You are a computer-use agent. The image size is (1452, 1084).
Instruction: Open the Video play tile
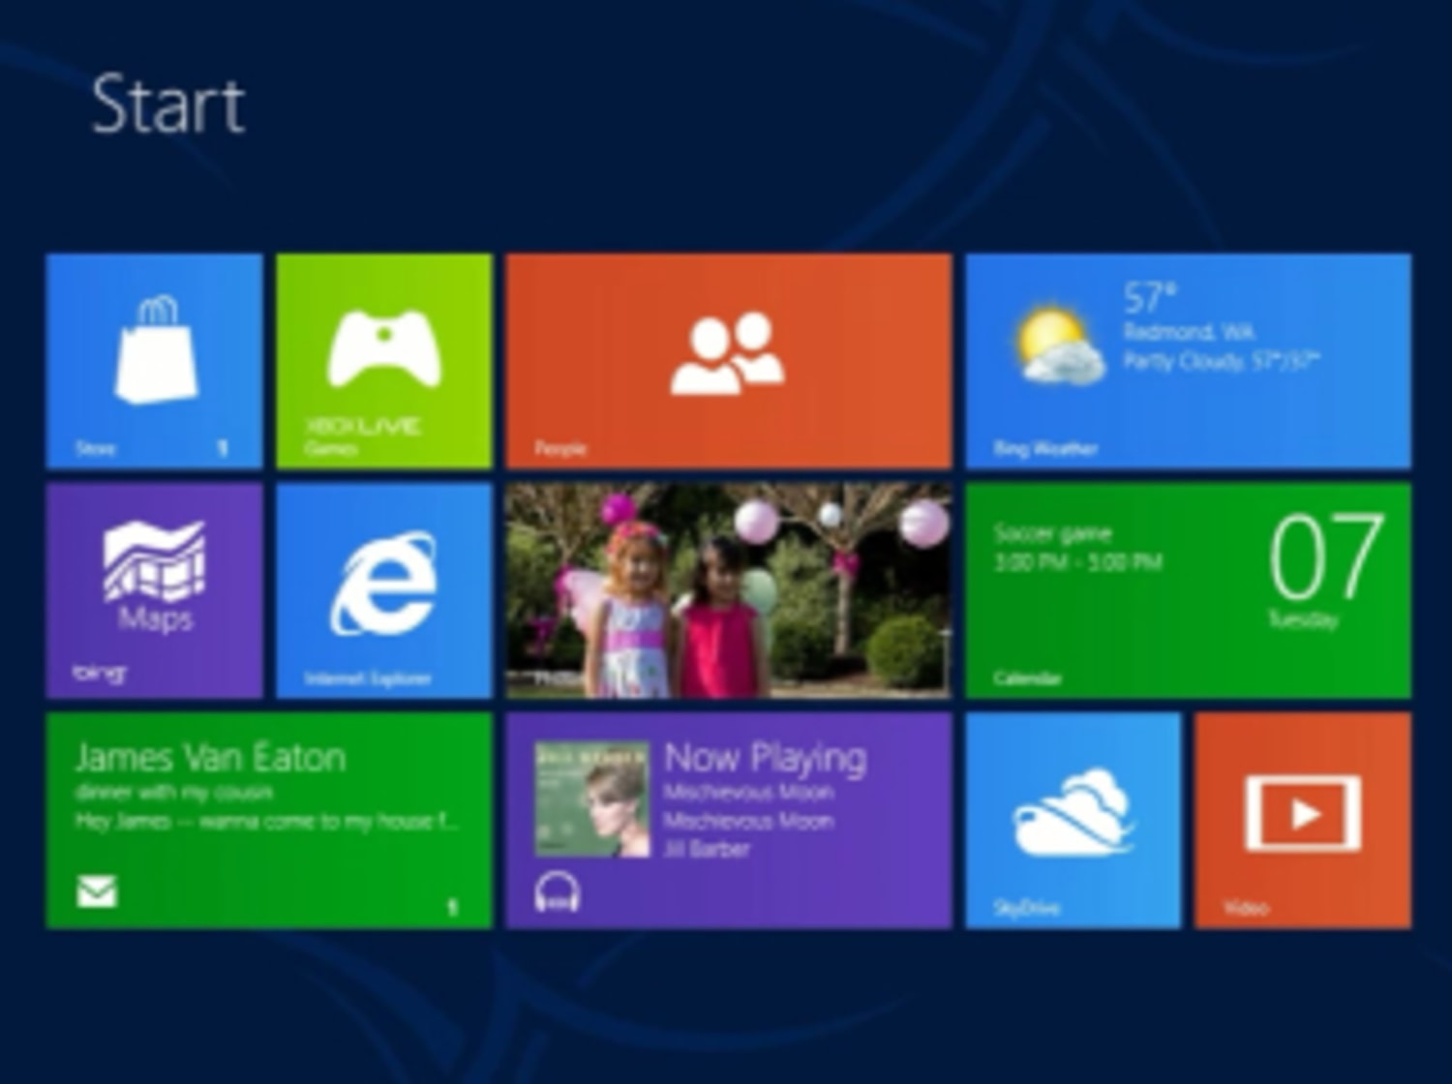click(1302, 820)
